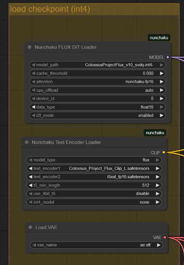This screenshot has height=265, width=184.
Task: Click the nunchaku badge above Text Encoder Loader
Action: tap(155, 132)
